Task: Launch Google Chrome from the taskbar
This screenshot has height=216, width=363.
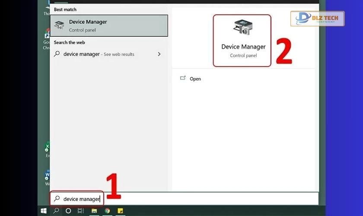Action: point(107,211)
